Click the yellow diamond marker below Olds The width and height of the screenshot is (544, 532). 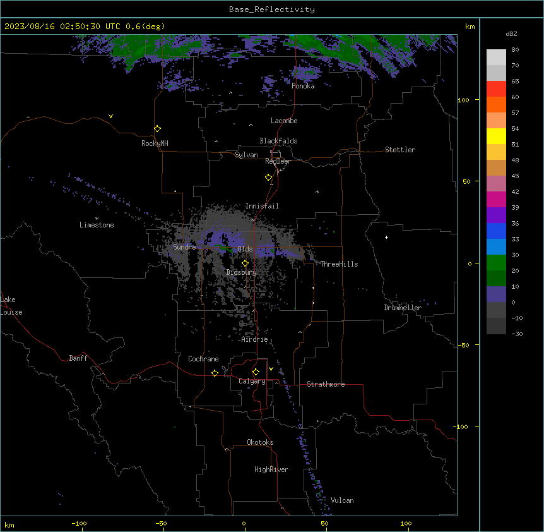pos(245,263)
